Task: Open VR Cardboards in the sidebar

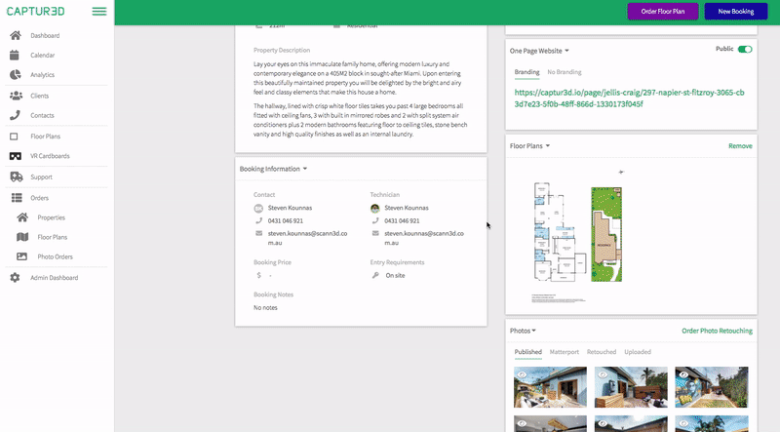Action: [x=50, y=156]
